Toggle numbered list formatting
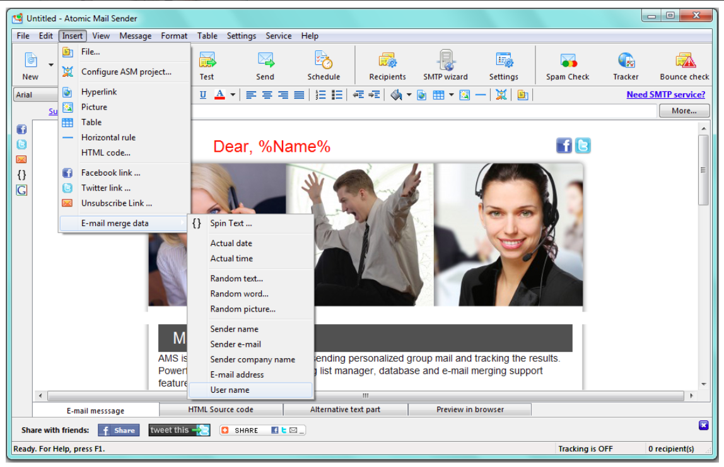724x467 pixels. pos(322,94)
